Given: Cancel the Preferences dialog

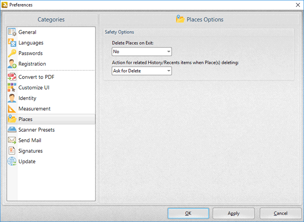Looking at the screenshot, I should tap(280, 213).
